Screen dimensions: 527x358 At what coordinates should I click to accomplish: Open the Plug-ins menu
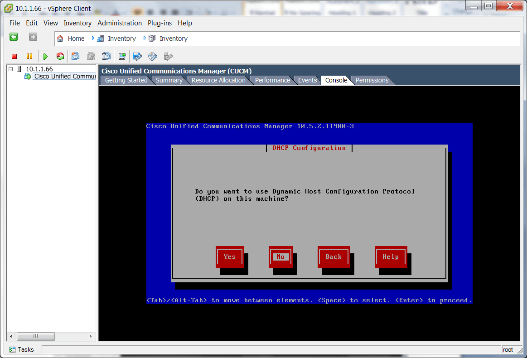coord(160,23)
